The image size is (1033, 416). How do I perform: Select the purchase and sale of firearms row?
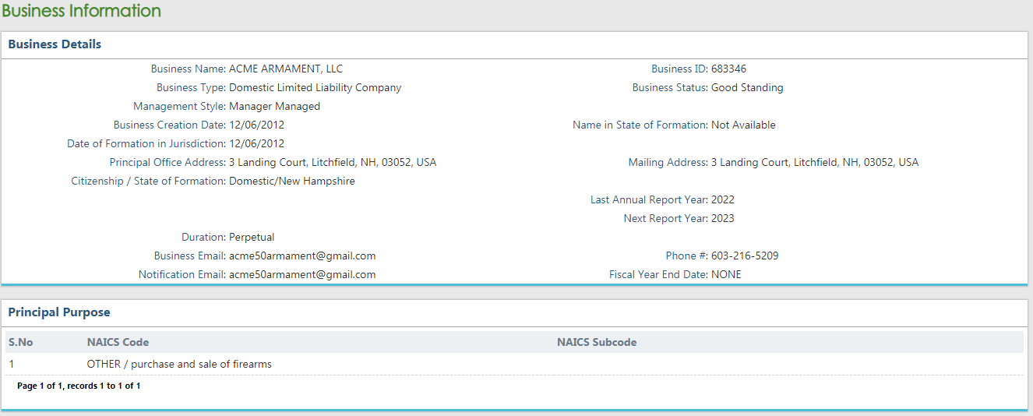pyautogui.click(x=179, y=364)
